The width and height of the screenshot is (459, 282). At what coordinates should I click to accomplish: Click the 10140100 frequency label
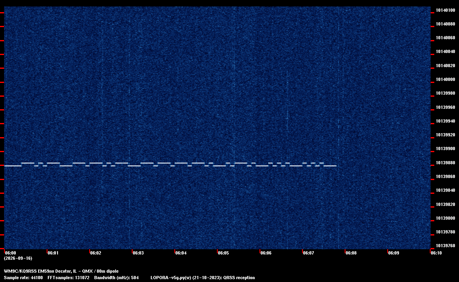(x=446, y=10)
